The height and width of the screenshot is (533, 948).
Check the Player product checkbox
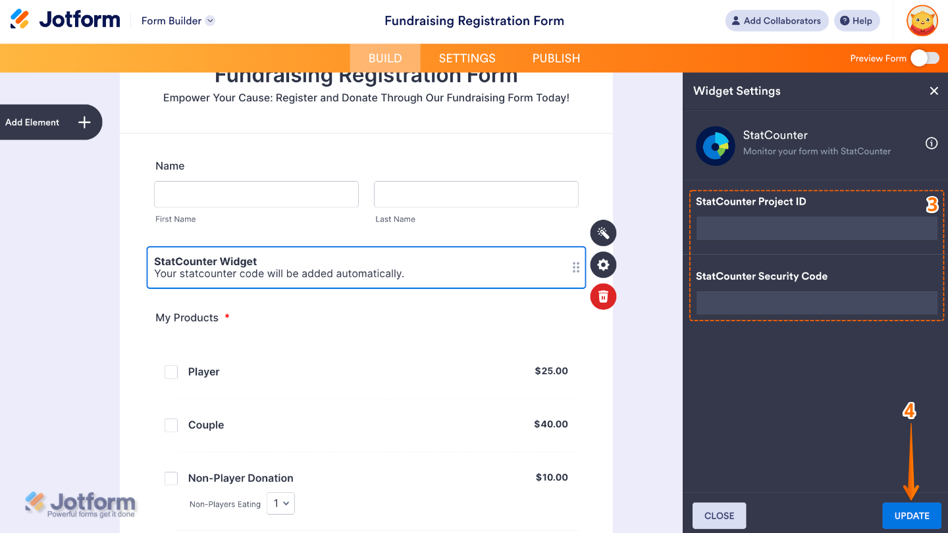coord(171,372)
